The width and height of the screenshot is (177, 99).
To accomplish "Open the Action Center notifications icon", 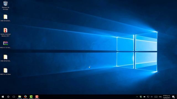I will [x=173, y=97].
